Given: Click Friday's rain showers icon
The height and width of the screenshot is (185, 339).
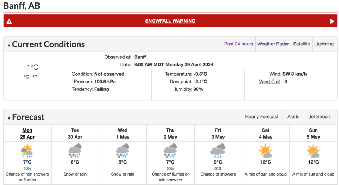Looking at the screenshot, I should [218, 151].
